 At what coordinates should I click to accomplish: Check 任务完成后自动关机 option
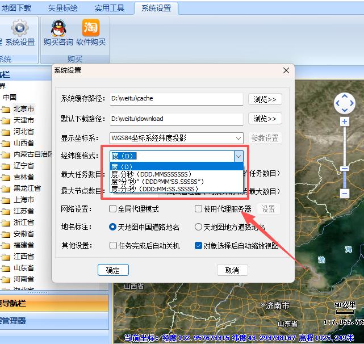[113, 246]
